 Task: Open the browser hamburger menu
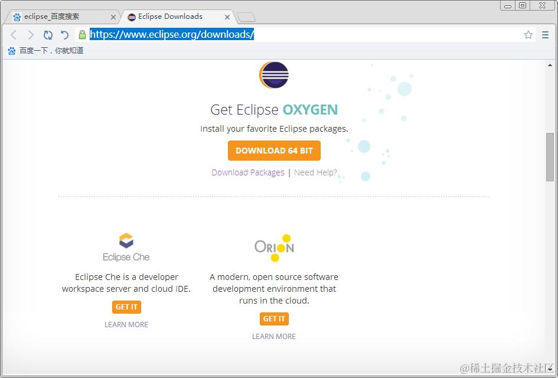pyautogui.click(x=545, y=34)
